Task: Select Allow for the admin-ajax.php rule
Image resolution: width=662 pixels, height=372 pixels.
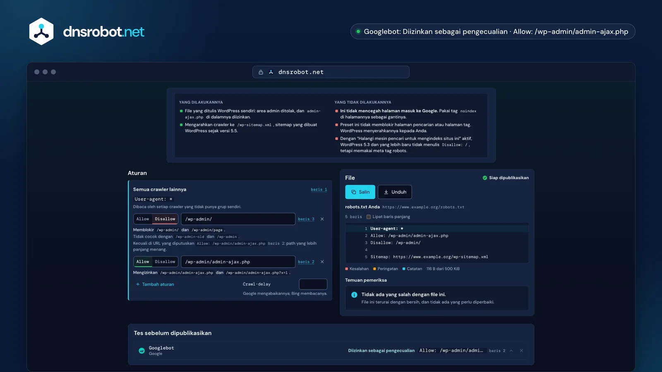Action: point(143,262)
